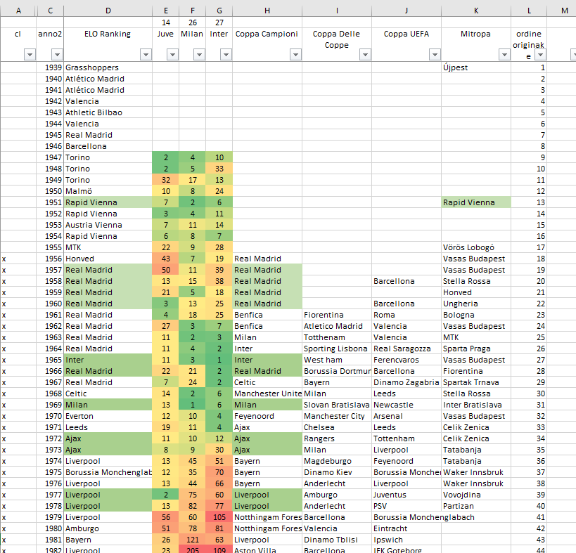Viewport: 576px width, 553px height.
Task: Select the Sporting Lisbona cell
Action: 337,349
